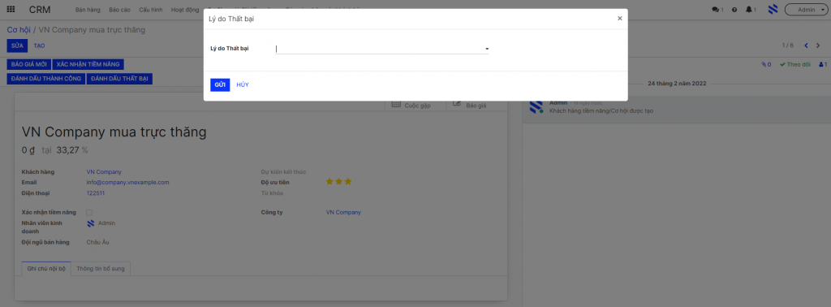Open Bán hàng menu
The image size is (831, 307).
[88, 10]
